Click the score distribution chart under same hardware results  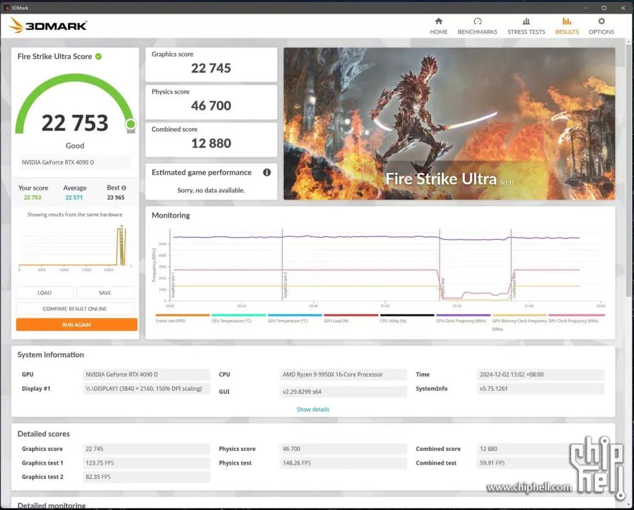click(75, 247)
